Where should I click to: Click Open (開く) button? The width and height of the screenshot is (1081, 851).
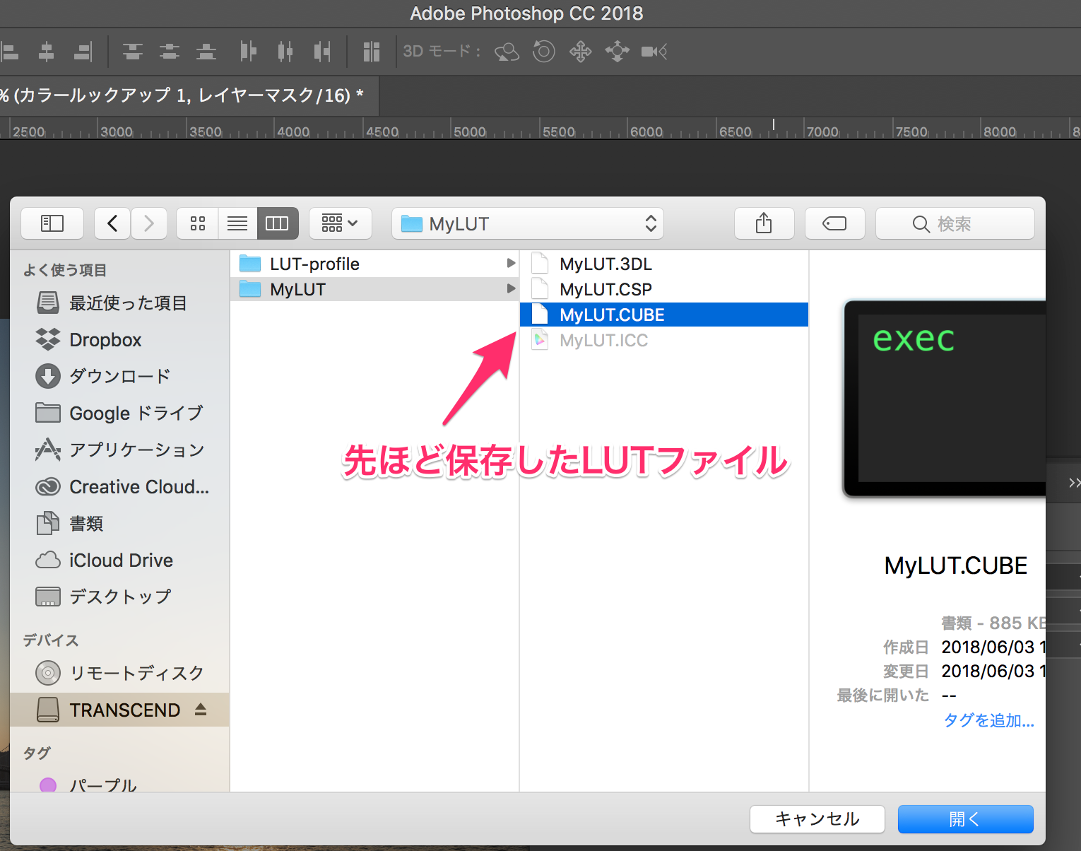click(966, 819)
